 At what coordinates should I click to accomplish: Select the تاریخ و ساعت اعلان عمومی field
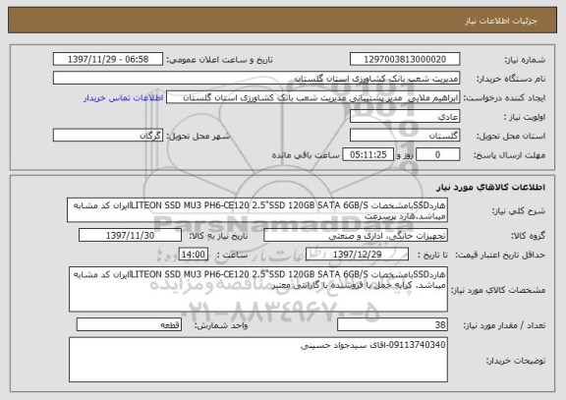click(x=108, y=59)
